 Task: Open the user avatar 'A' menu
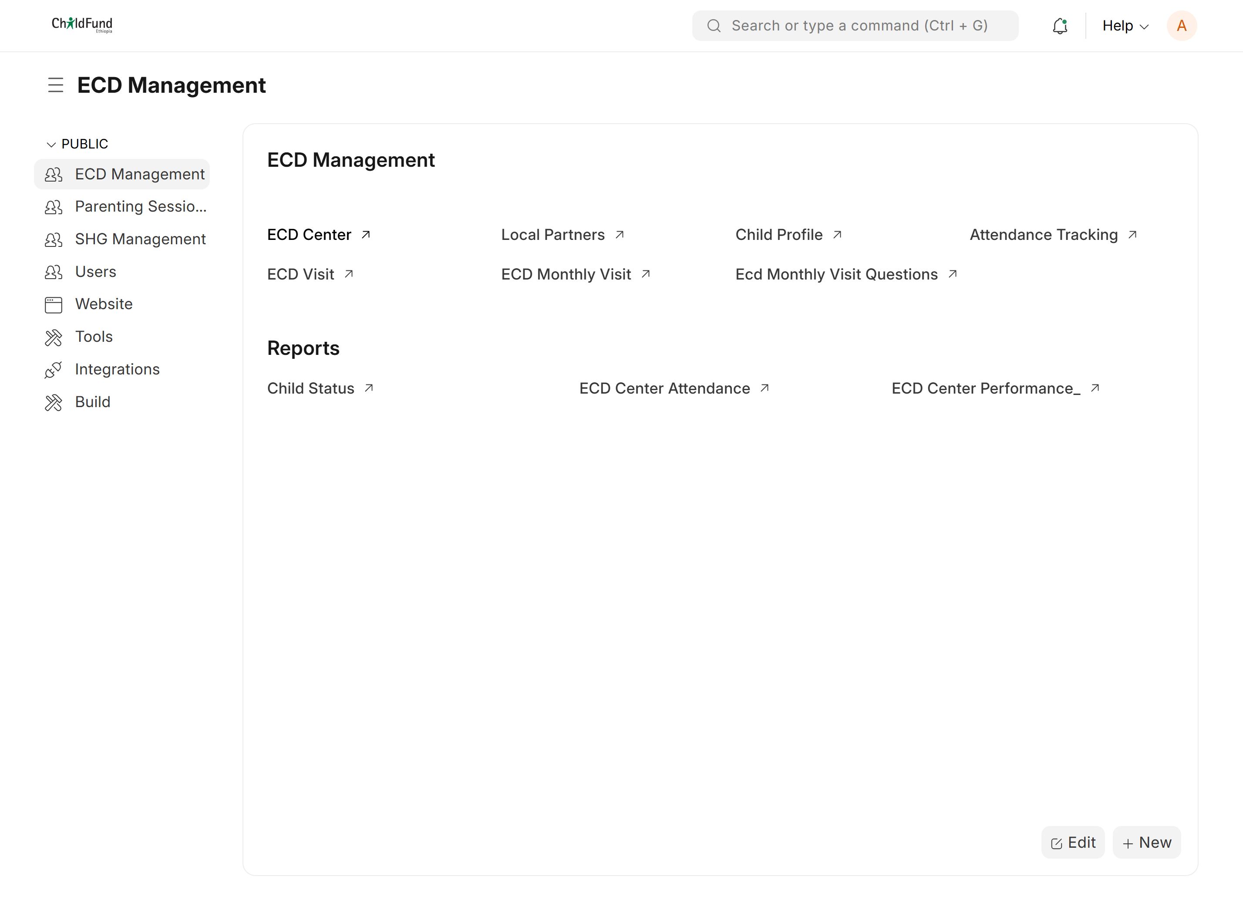[1181, 26]
